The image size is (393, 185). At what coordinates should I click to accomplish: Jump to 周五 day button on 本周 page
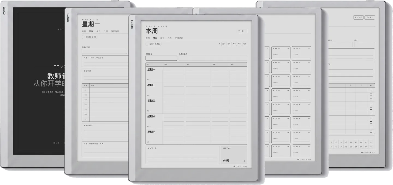click(245, 44)
